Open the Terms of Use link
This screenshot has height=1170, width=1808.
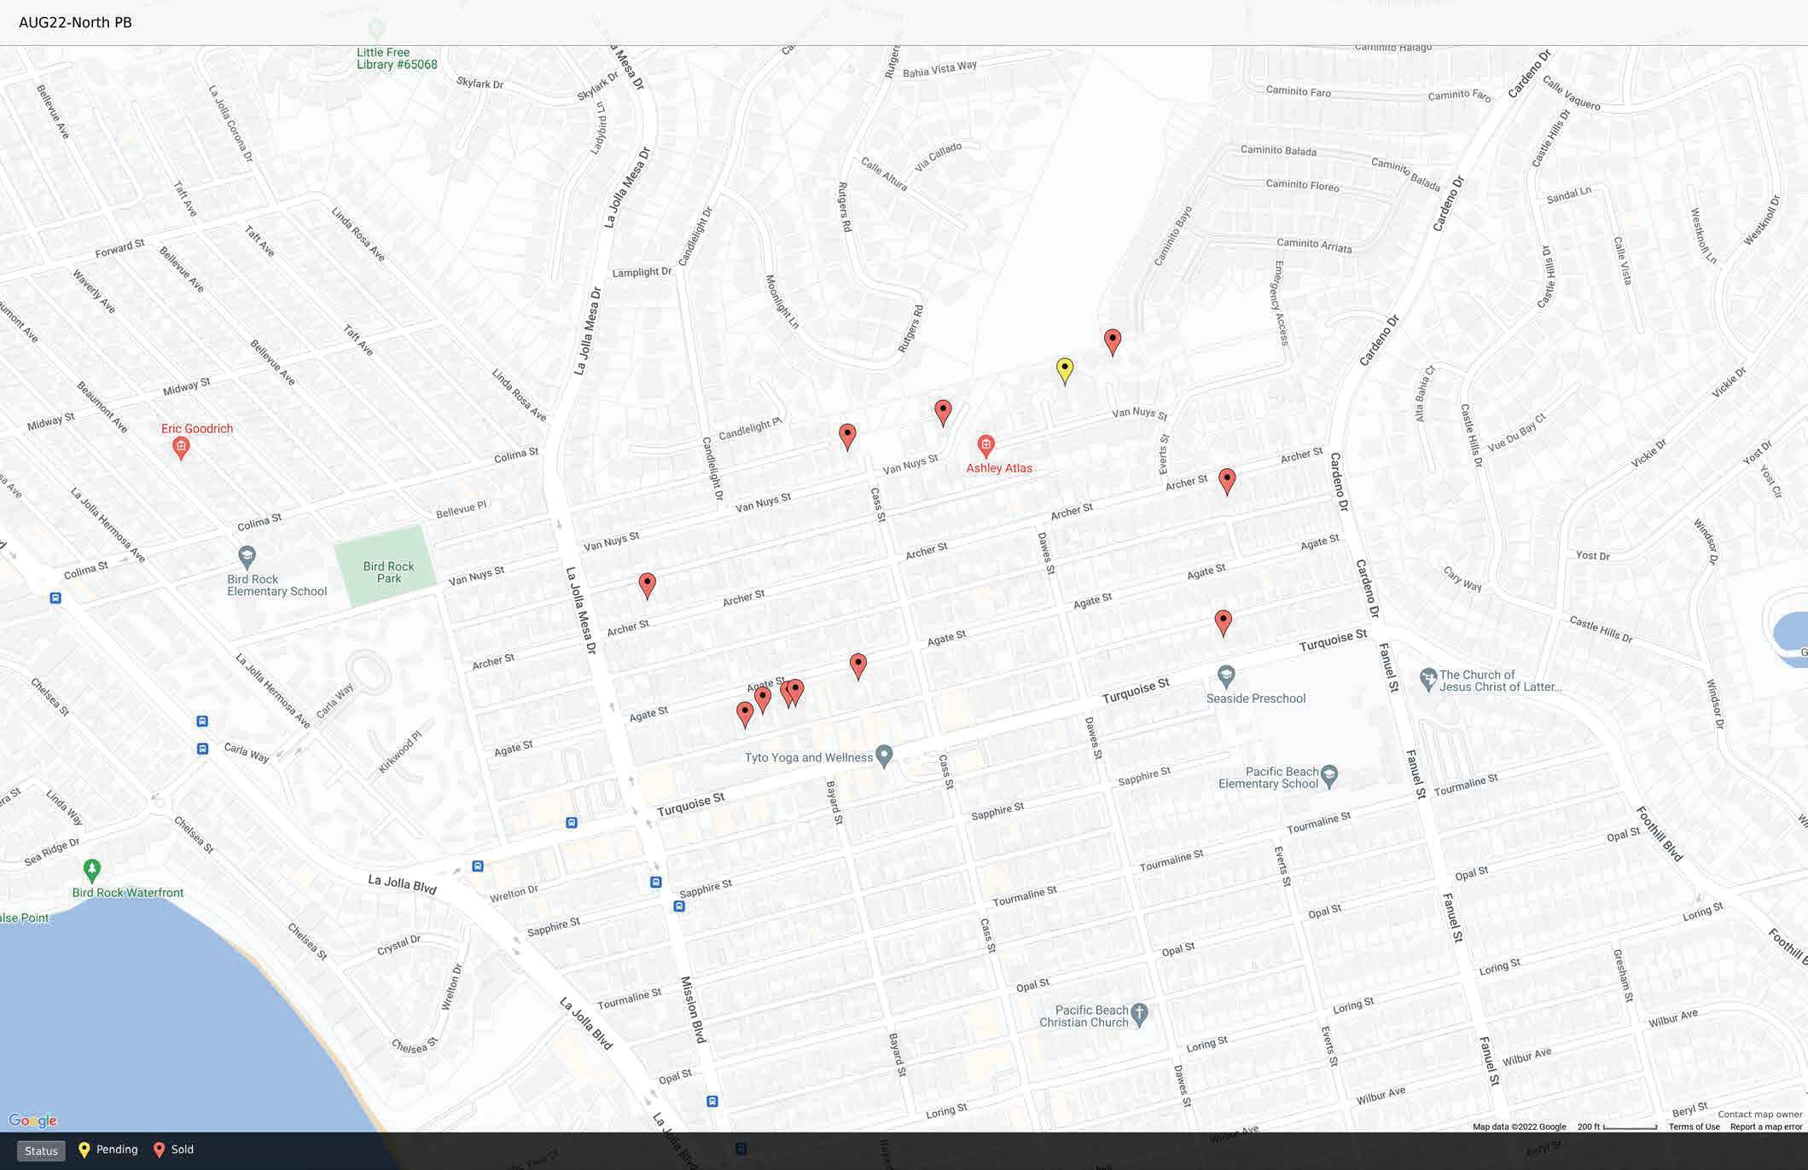1694,1127
